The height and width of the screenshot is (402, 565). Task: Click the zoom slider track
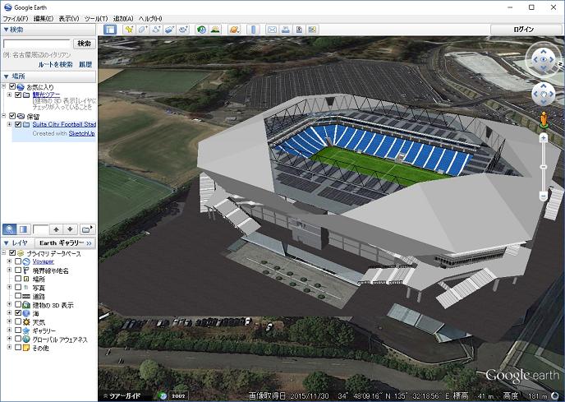pyautogui.click(x=544, y=169)
